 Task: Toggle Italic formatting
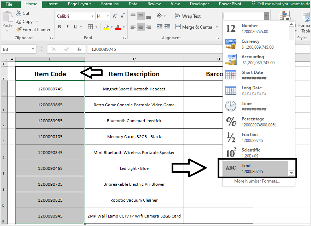coord(67,26)
